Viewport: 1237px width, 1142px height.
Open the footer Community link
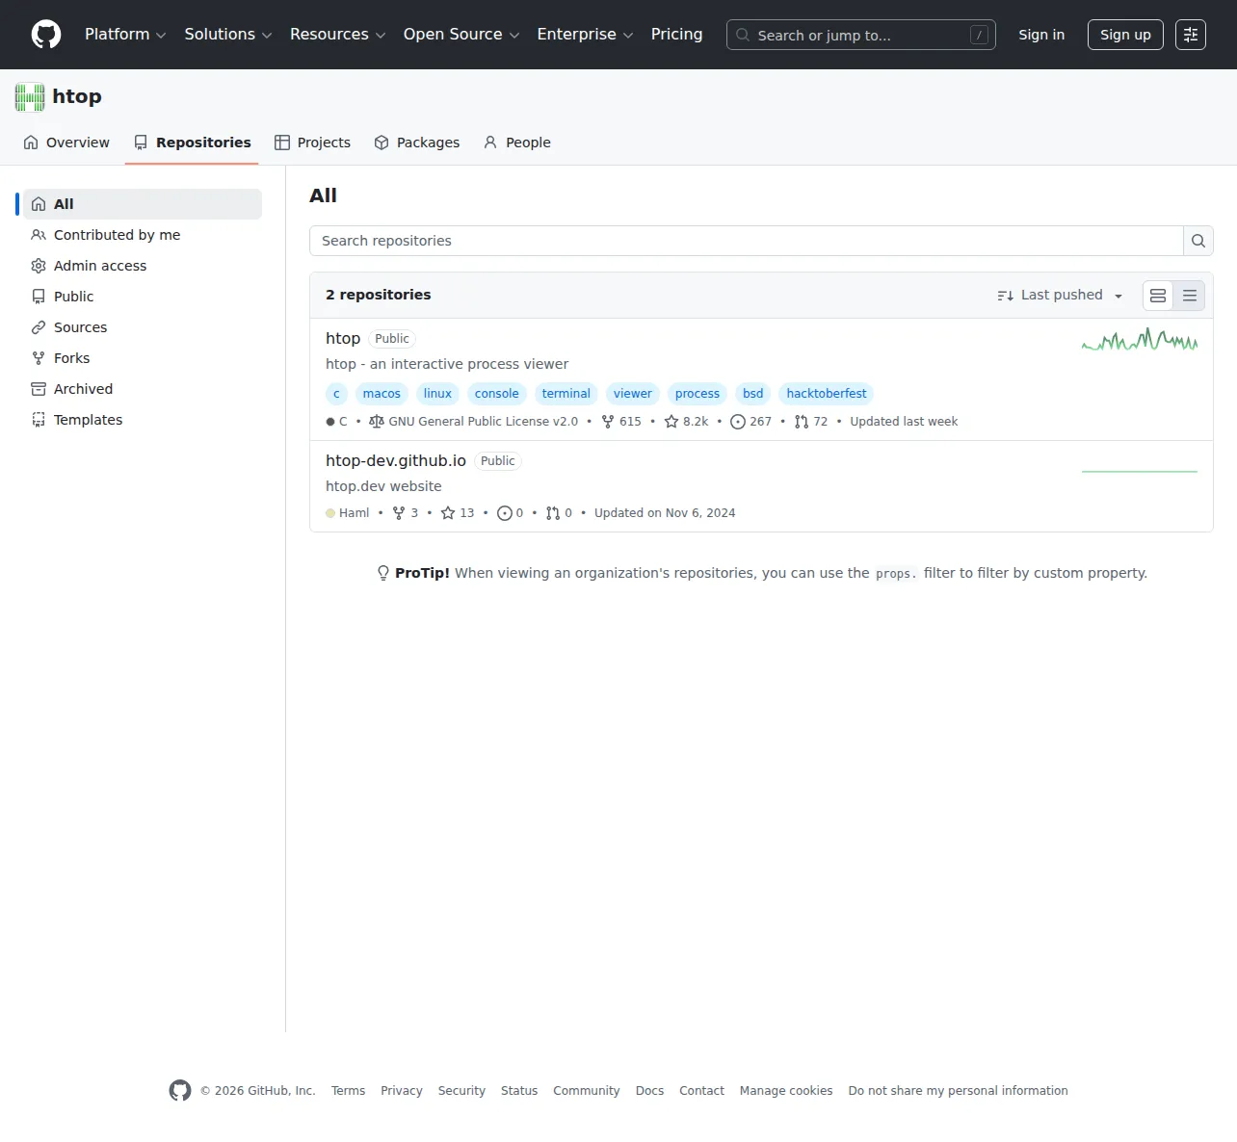pyautogui.click(x=587, y=1091)
